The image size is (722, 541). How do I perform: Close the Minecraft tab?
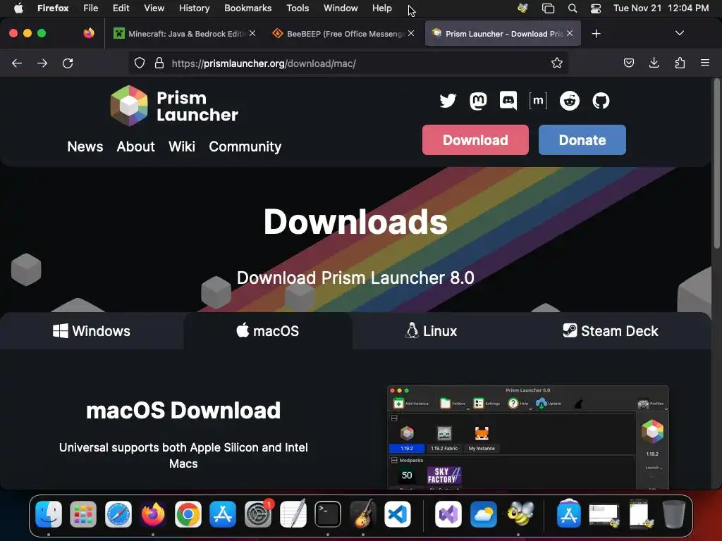252,34
